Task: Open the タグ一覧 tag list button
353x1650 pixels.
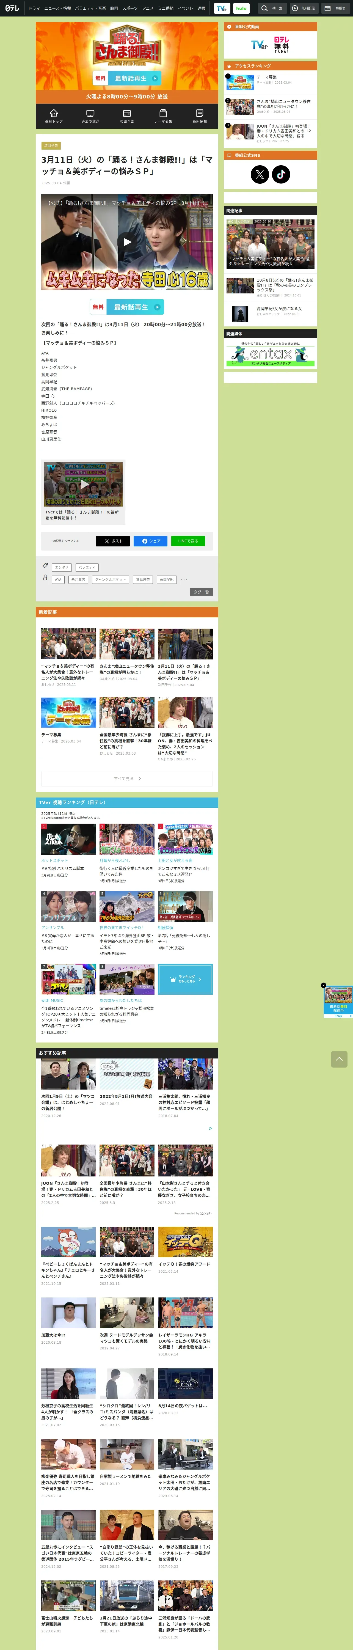Action: click(x=201, y=592)
